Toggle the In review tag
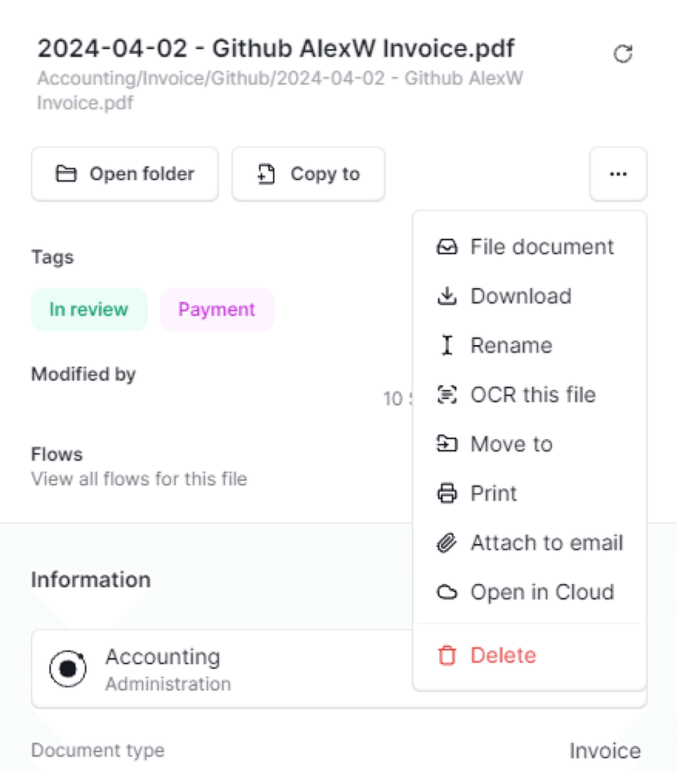This screenshot has width=677, height=772. click(89, 310)
